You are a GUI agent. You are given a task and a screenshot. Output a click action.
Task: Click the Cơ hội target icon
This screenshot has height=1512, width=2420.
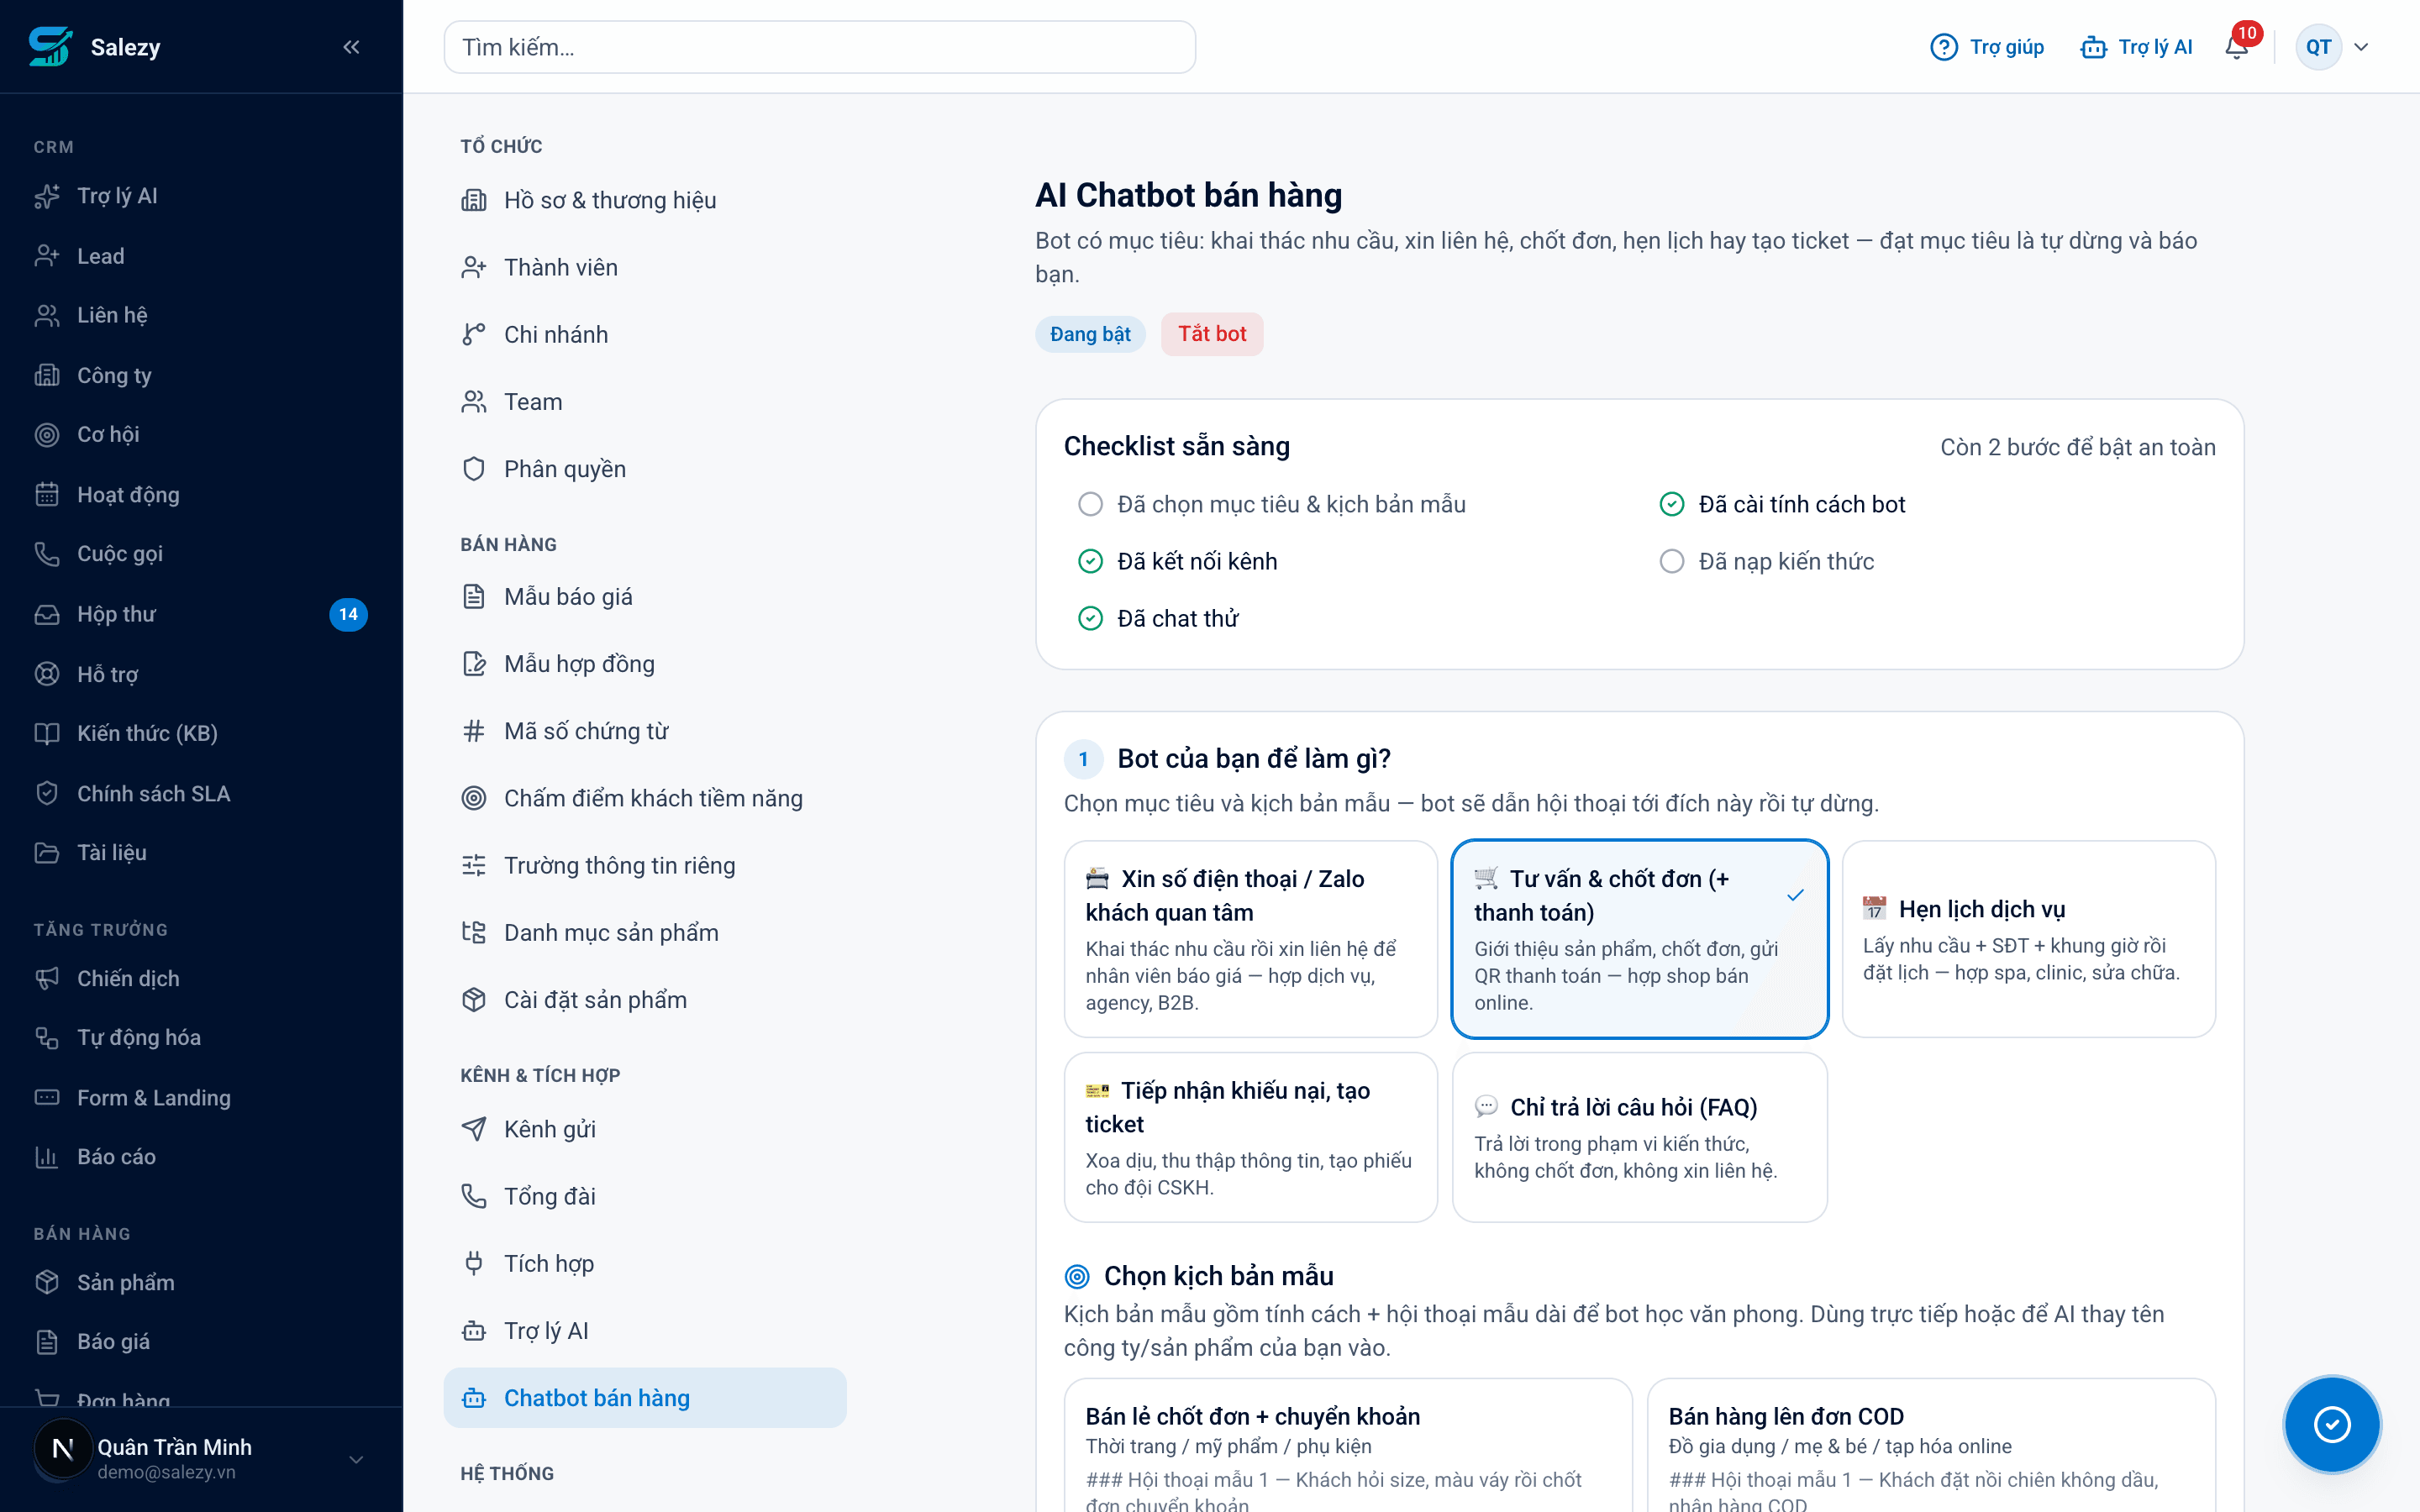(47, 435)
